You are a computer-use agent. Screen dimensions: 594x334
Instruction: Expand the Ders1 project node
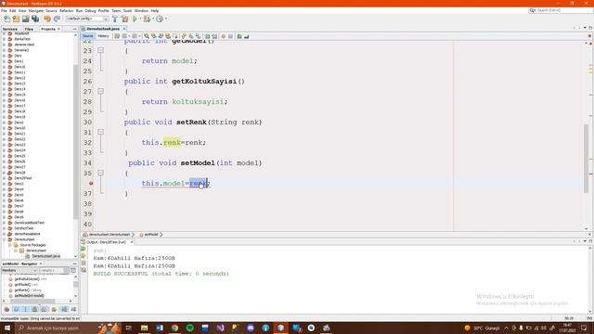(x=4, y=61)
